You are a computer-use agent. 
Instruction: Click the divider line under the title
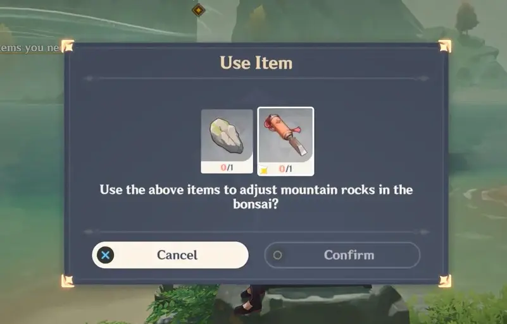point(256,78)
